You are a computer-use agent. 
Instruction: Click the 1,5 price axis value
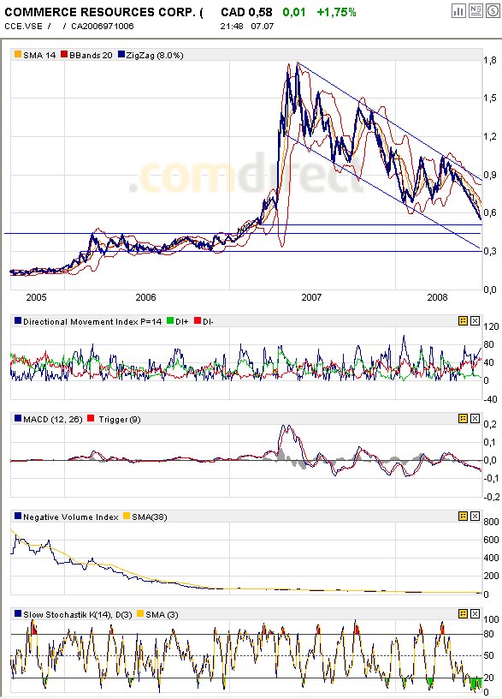pyautogui.click(x=490, y=98)
